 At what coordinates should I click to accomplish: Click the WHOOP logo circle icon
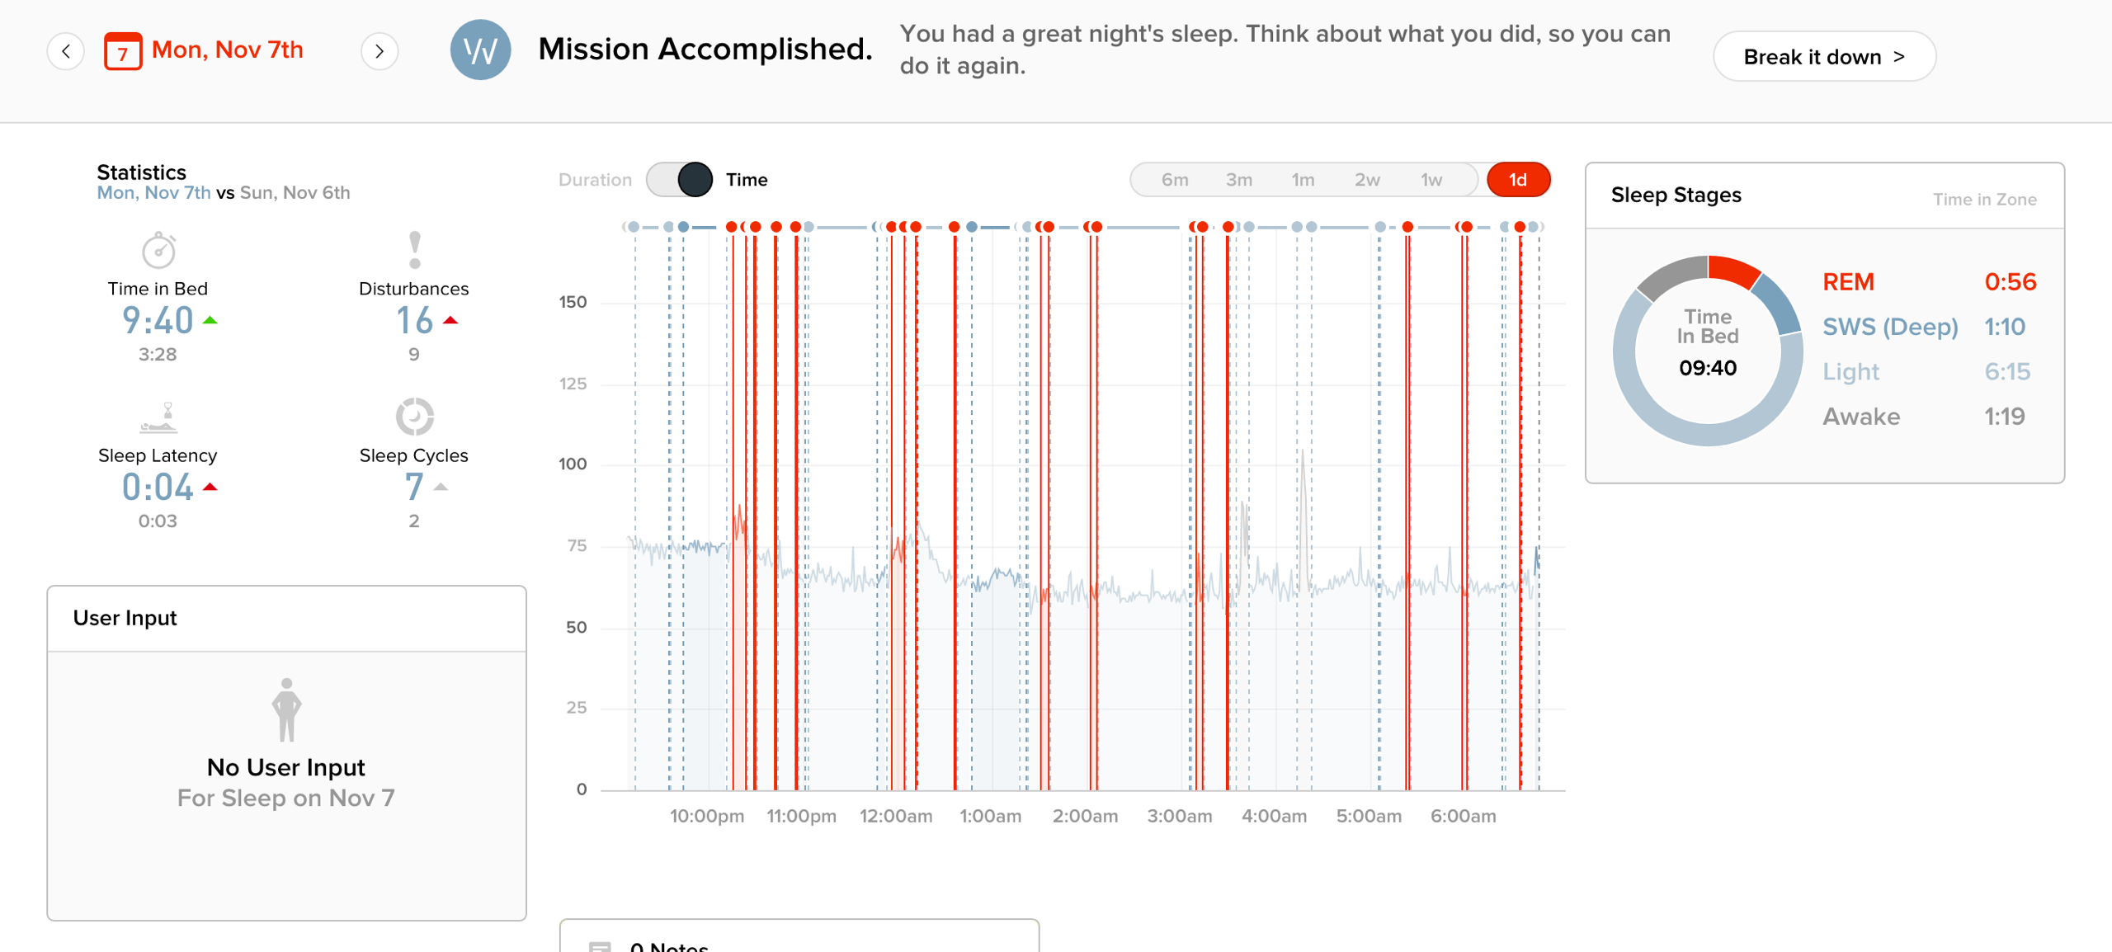(480, 49)
